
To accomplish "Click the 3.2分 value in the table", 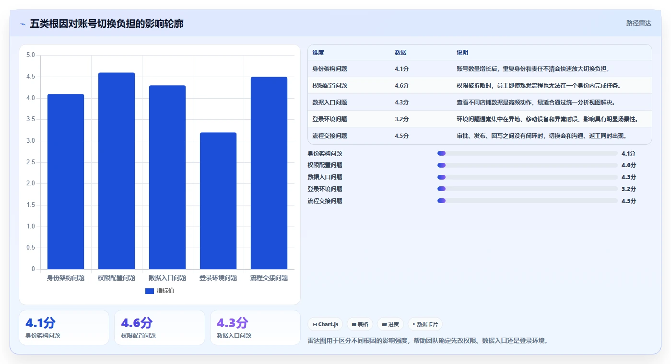I will point(402,119).
